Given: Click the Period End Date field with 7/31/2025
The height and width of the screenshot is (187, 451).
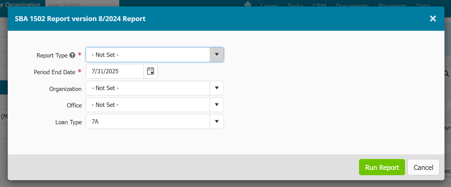Looking at the screenshot, I should tap(115, 71).
